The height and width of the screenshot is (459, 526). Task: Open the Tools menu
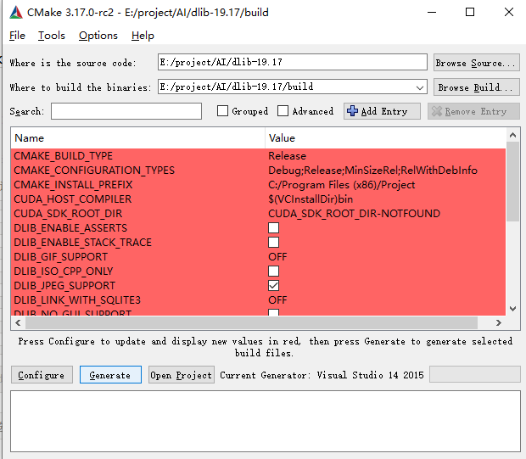(51, 36)
